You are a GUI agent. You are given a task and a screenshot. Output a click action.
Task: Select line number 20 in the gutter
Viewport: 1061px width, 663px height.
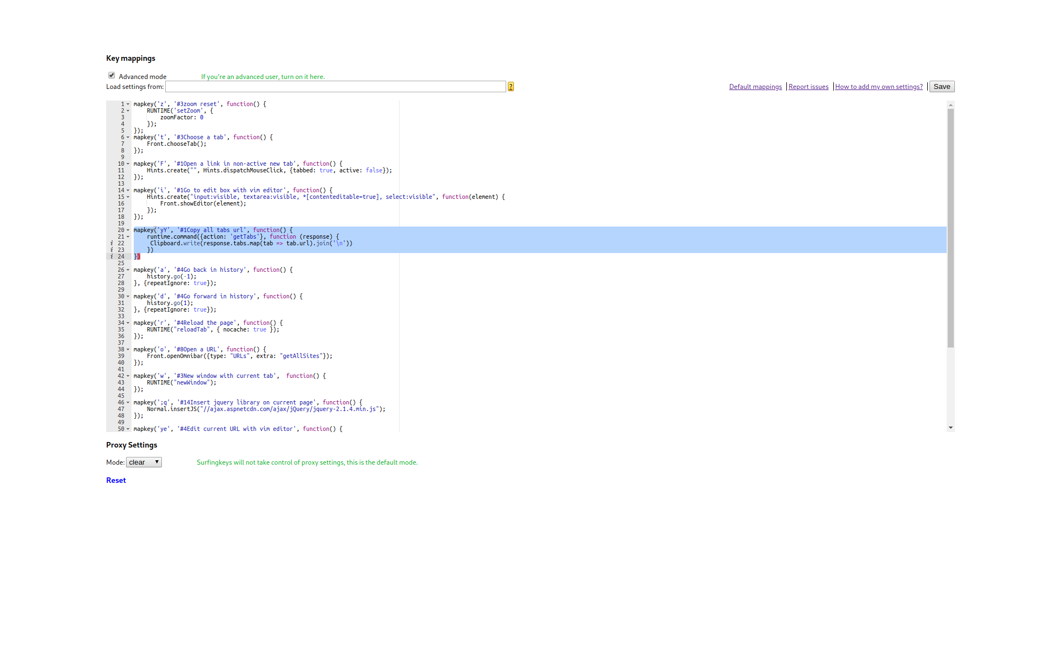coord(121,230)
